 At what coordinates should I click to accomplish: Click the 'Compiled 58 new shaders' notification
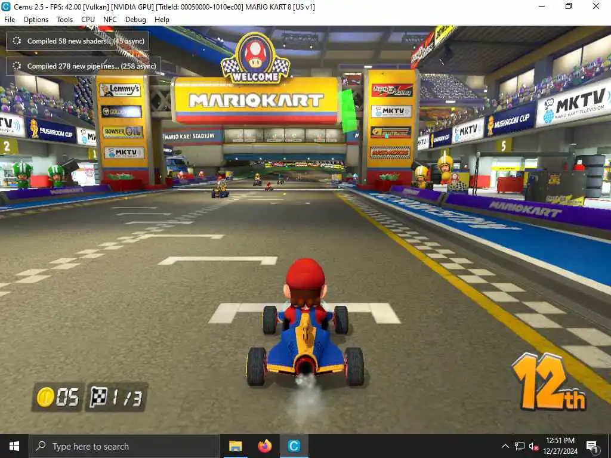[x=78, y=41]
